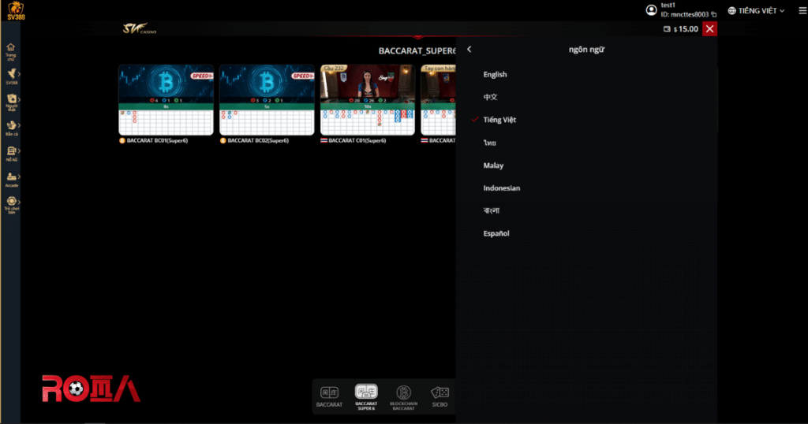Expand the Người thật sidebar chevron
Screen dimensions: 808x424
coord(19,99)
